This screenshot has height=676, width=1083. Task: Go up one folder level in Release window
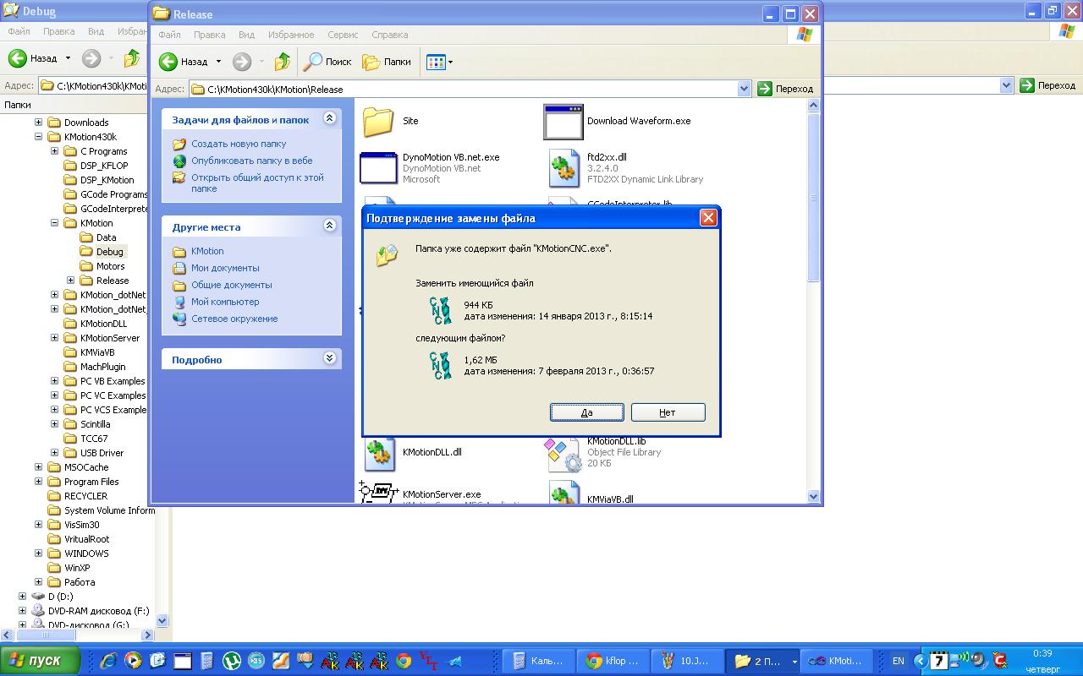[282, 62]
